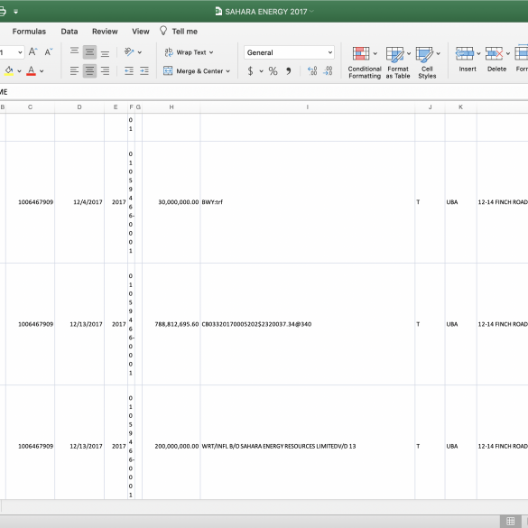Viewport: 528px width, 528px height.
Task: Apply currency dollar format
Action: pos(250,71)
